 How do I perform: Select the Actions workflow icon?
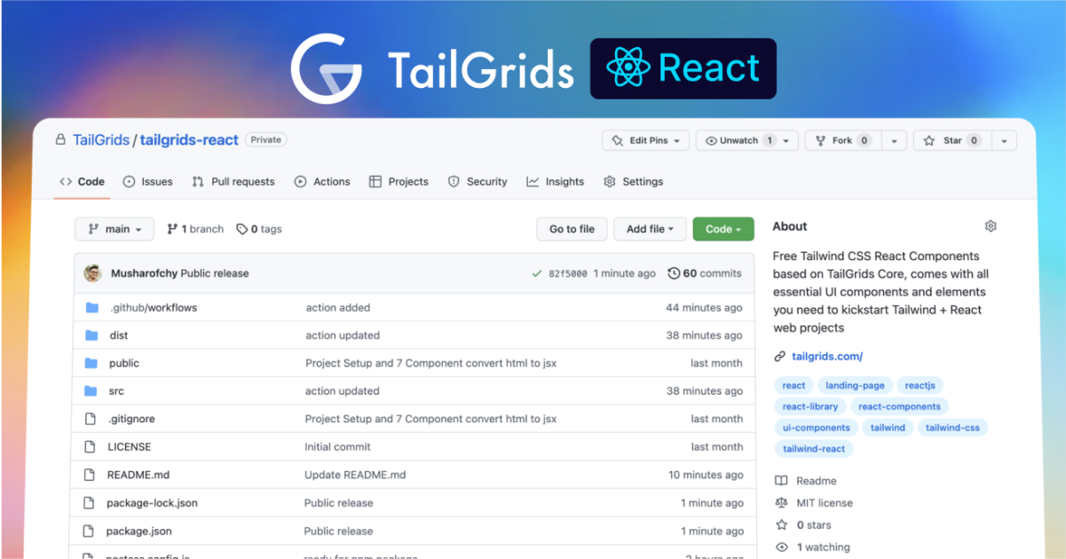299,181
